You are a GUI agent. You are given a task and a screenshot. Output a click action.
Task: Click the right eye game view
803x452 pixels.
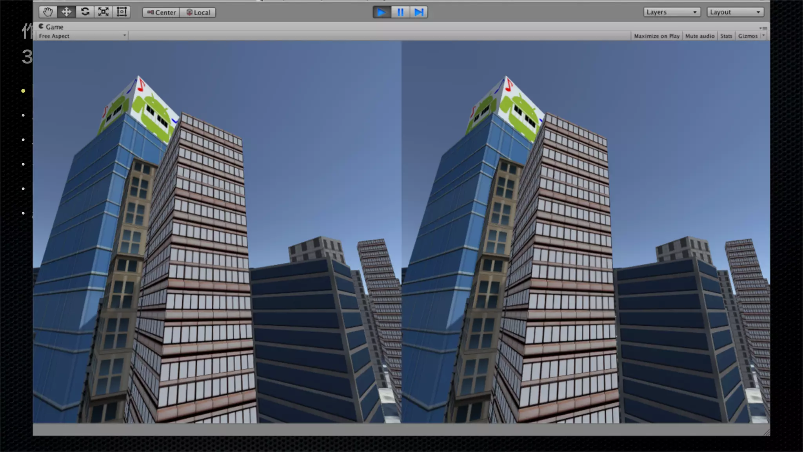pyautogui.click(x=586, y=232)
